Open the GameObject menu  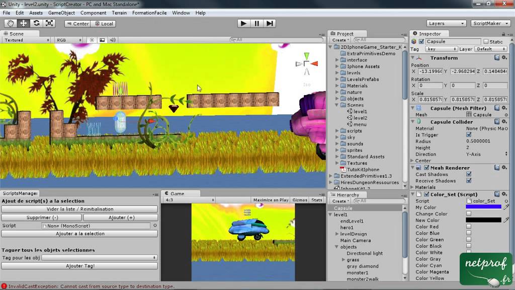pyautogui.click(x=61, y=13)
